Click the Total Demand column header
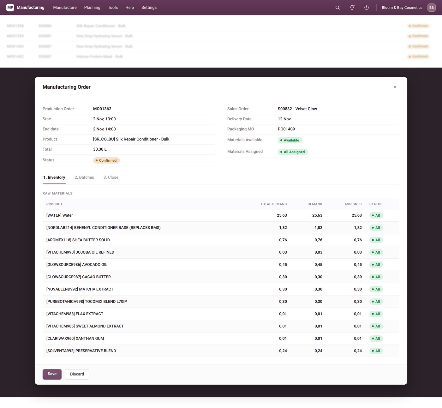The height and width of the screenshot is (408, 442). [x=273, y=204]
